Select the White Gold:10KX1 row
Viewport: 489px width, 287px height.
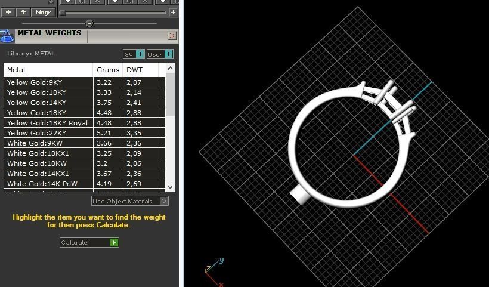[x=84, y=153]
